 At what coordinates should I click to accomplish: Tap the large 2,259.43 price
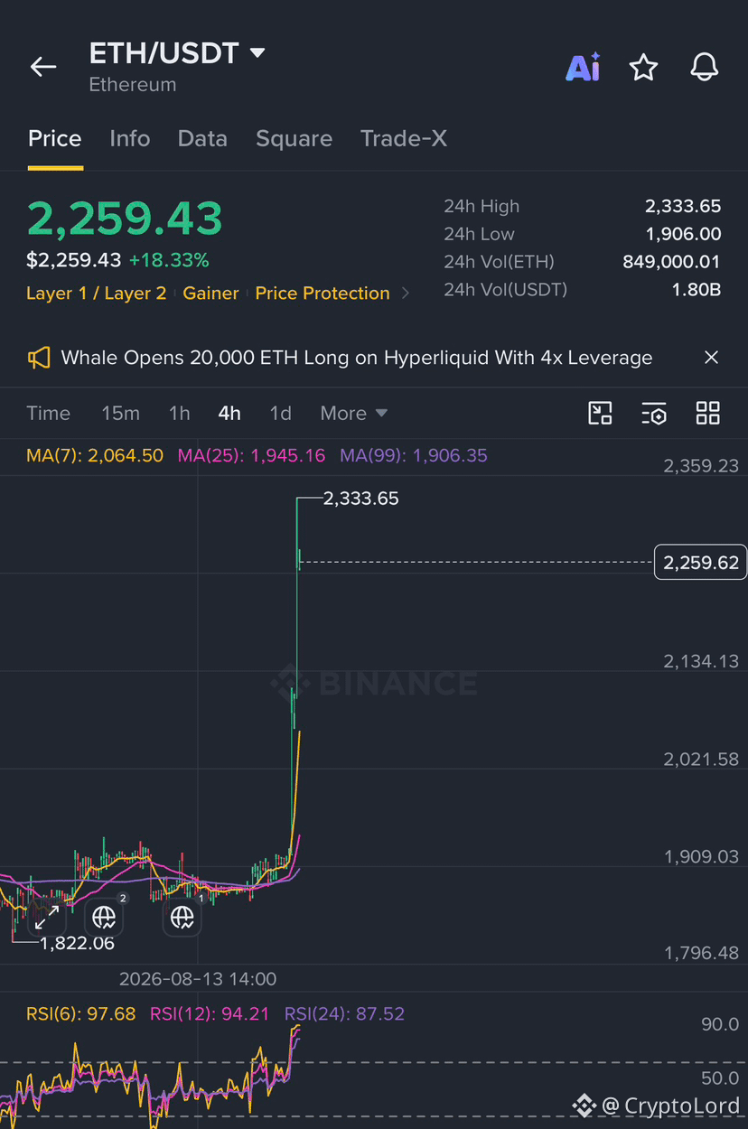(125, 219)
